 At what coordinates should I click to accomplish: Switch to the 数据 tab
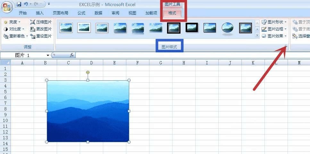[x=98, y=13]
